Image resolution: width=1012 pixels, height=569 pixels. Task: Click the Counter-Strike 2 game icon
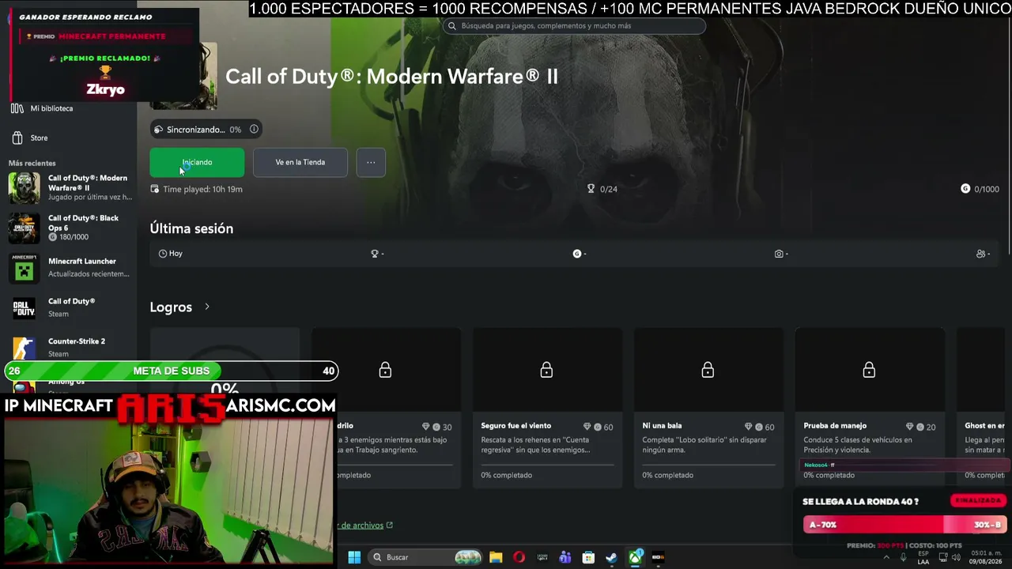[24, 348]
